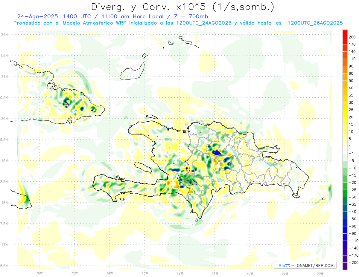This screenshot has height=277, width=359.
Task: Click the '17N' latitude label
Action: [4, 245]
